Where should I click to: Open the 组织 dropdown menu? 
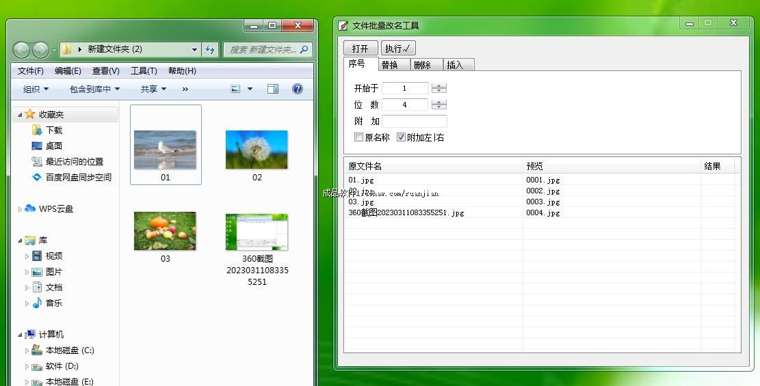click(36, 89)
